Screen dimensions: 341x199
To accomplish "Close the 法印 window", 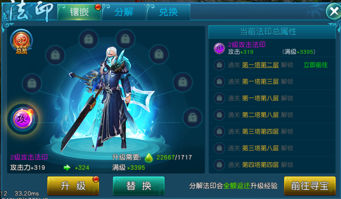I will click(x=333, y=11).
